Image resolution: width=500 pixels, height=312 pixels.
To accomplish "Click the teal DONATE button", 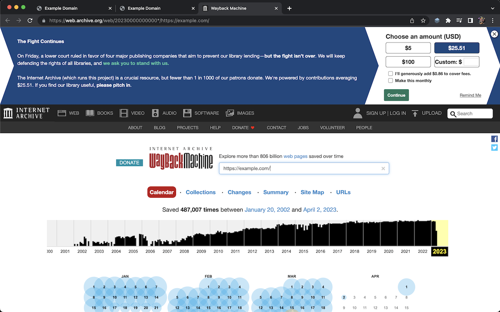I will 129,163.
